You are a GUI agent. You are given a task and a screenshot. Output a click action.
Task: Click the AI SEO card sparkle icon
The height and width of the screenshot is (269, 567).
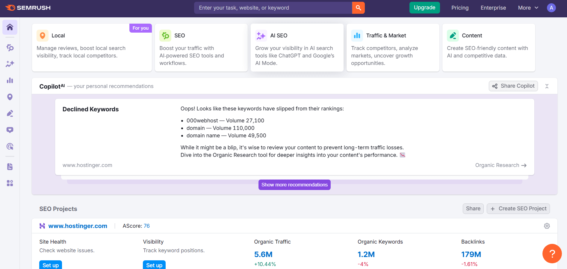coord(261,36)
